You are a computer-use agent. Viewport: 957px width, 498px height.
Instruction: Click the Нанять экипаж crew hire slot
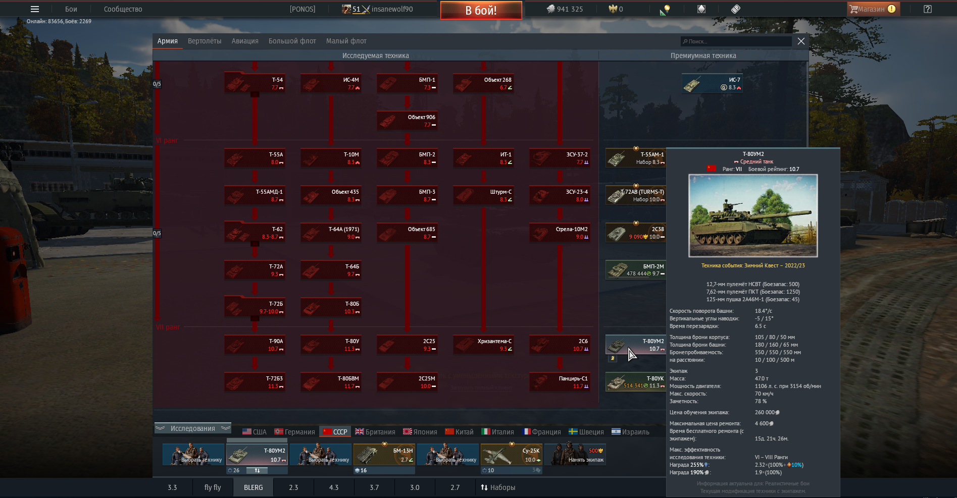(576, 454)
